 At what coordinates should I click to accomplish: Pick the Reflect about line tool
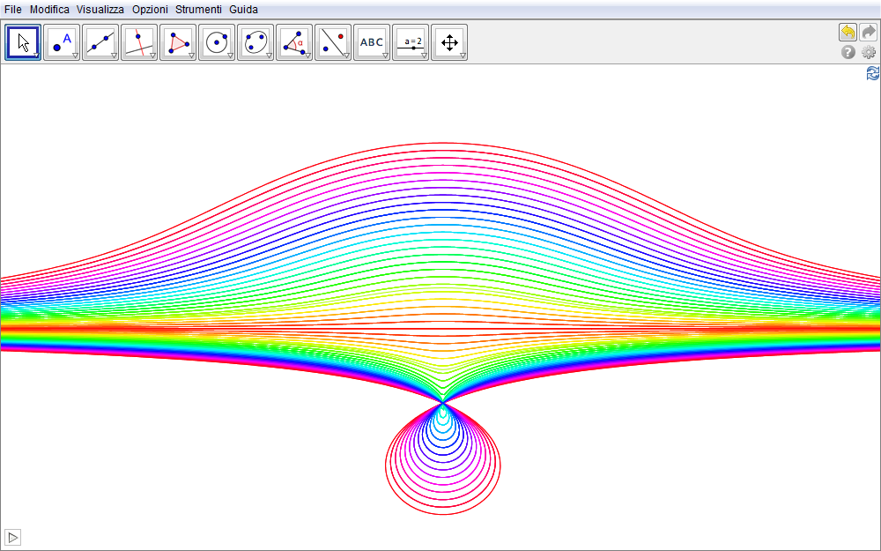click(333, 41)
